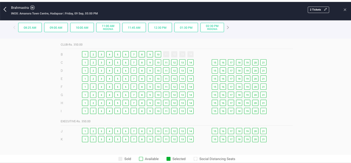Pick seat 5 in row E
This screenshot has height=163, width=351.
click(117, 79)
